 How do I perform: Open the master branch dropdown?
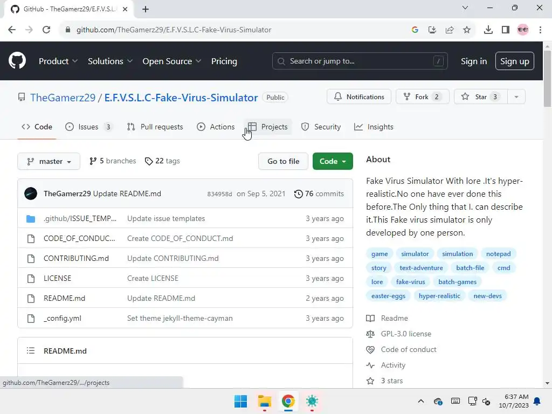coord(49,161)
